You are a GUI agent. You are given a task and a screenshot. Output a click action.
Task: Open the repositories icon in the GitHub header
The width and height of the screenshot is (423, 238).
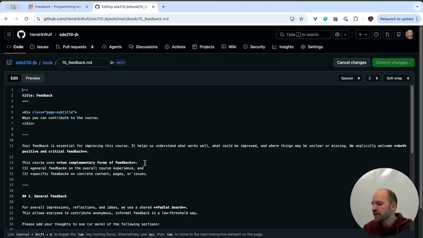[x=399, y=34]
